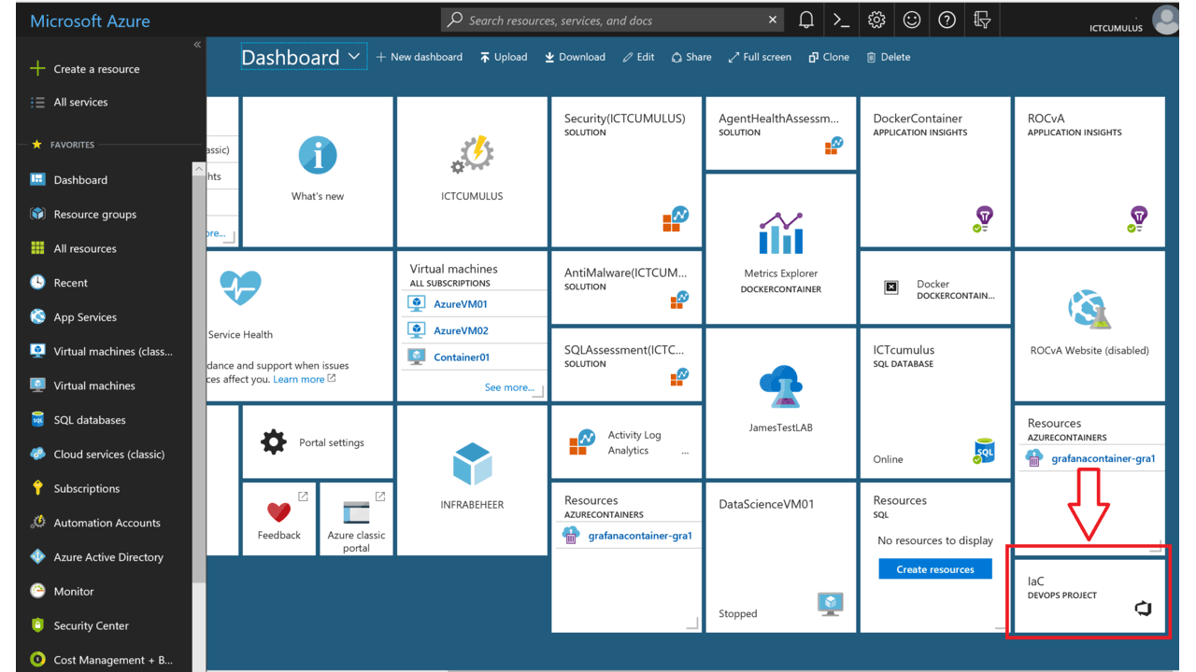Click Learn more link in Service Health
The width and height of the screenshot is (1196, 672).
click(x=304, y=379)
